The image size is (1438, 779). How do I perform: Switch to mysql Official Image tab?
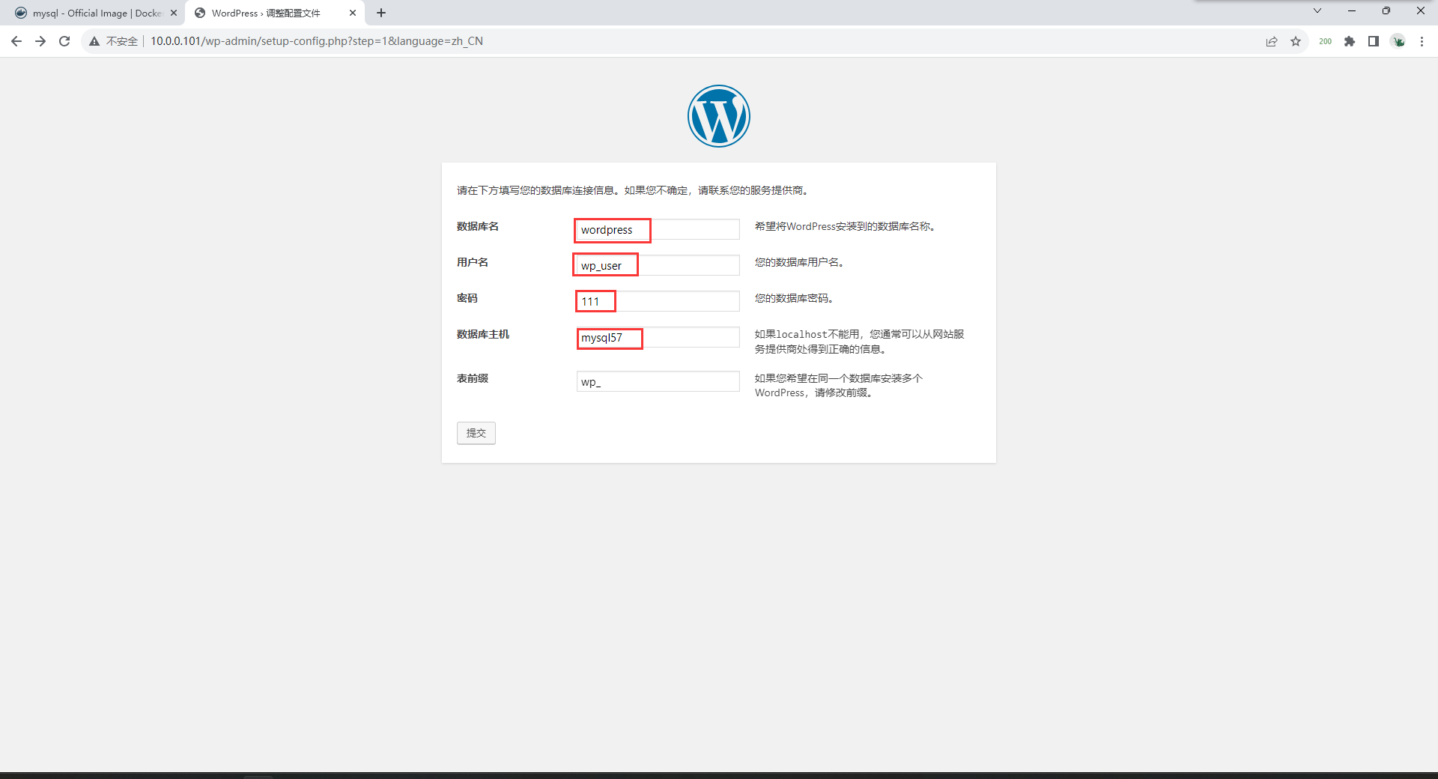coord(94,13)
